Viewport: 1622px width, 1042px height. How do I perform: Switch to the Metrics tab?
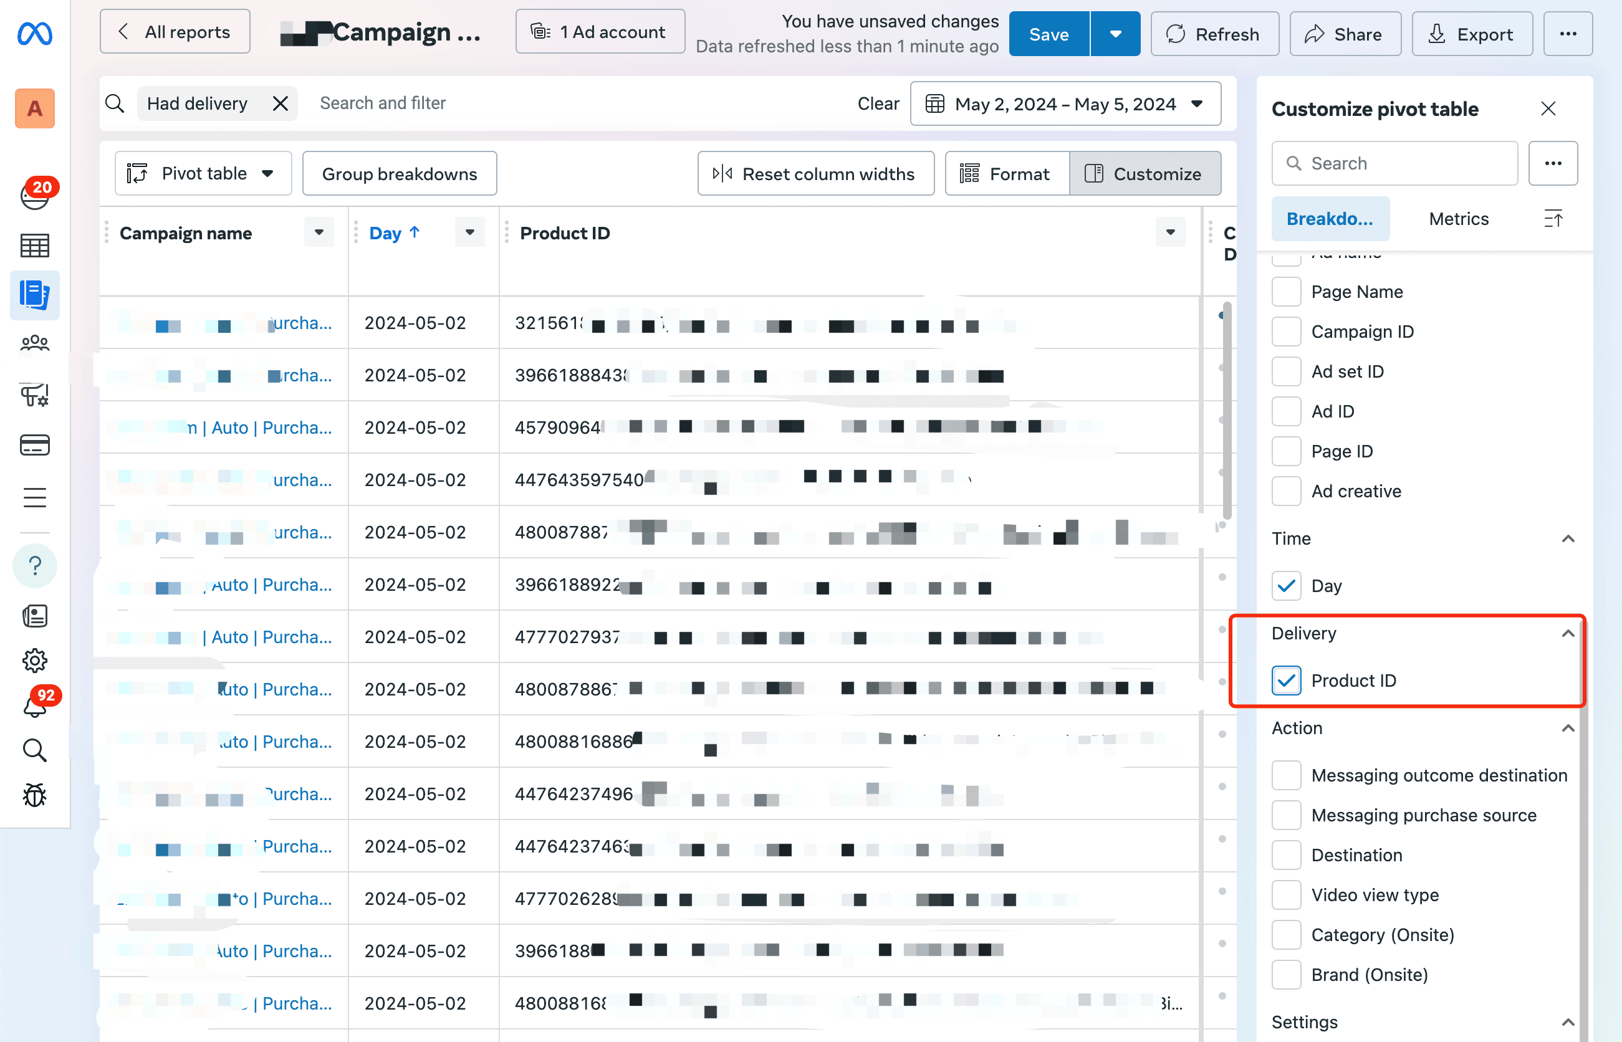(x=1458, y=219)
